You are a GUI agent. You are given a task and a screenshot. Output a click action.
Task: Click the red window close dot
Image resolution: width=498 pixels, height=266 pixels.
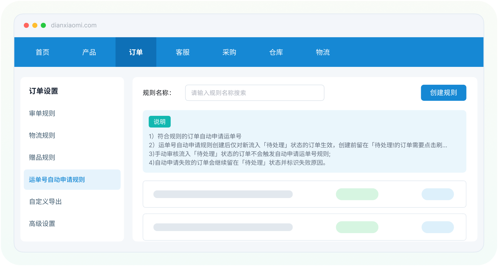tap(26, 25)
